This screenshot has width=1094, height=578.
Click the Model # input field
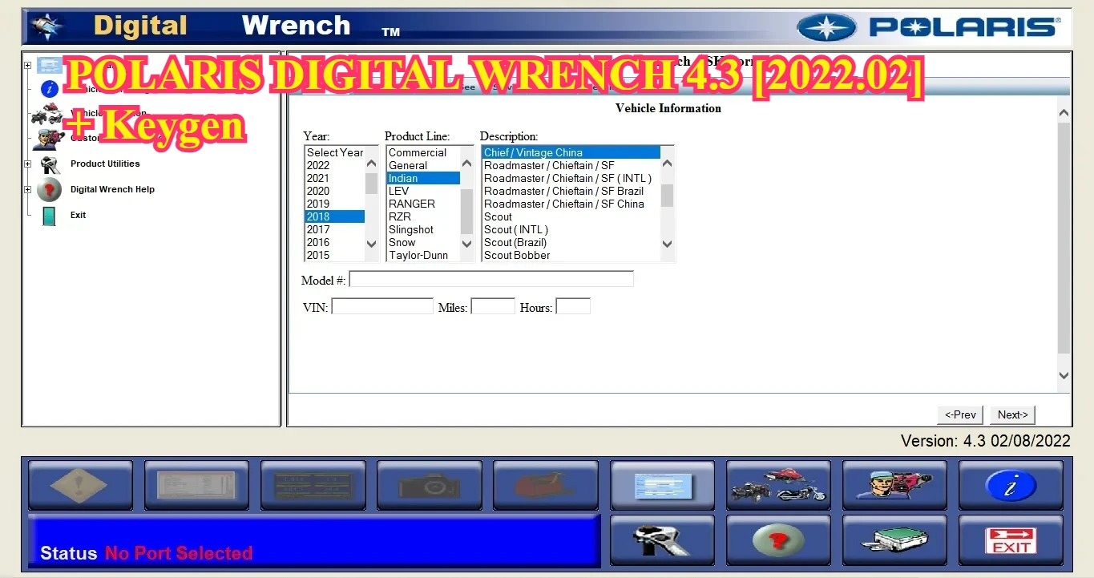(491, 279)
